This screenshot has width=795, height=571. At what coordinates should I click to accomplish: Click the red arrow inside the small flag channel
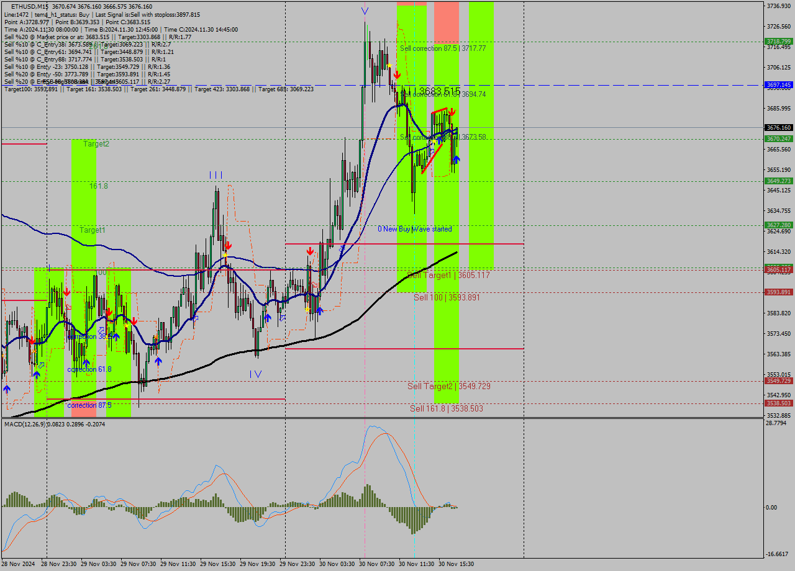pyautogui.click(x=452, y=111)
